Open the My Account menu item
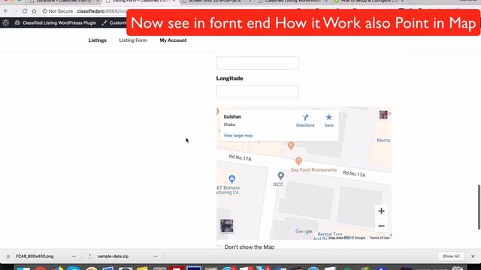The height and width of the screenshot is (270, 481). coord(173,40)
